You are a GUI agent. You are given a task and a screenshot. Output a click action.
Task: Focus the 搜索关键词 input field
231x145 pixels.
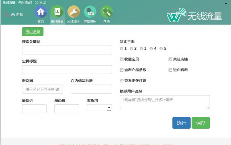[x=67, y=50]
